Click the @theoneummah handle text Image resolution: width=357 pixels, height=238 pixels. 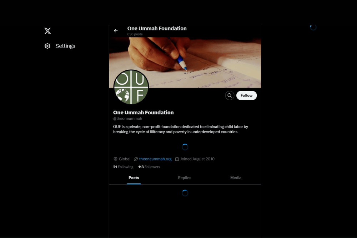(127, 119)
